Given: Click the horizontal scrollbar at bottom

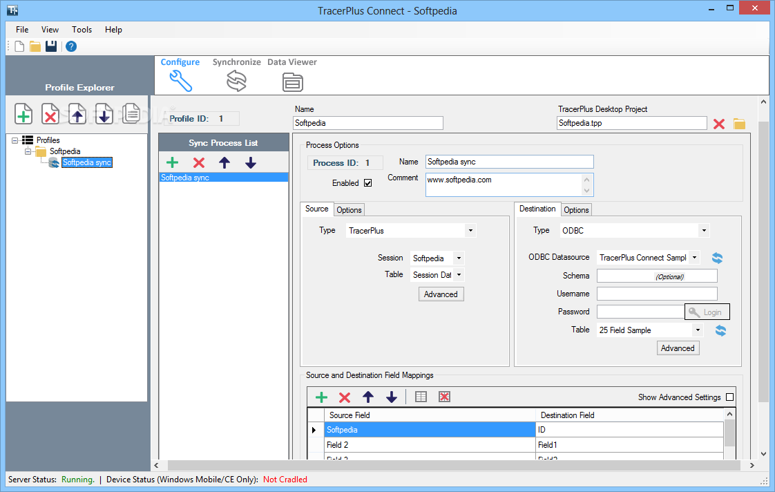Looking at the screenshot, I should [454, 465].
